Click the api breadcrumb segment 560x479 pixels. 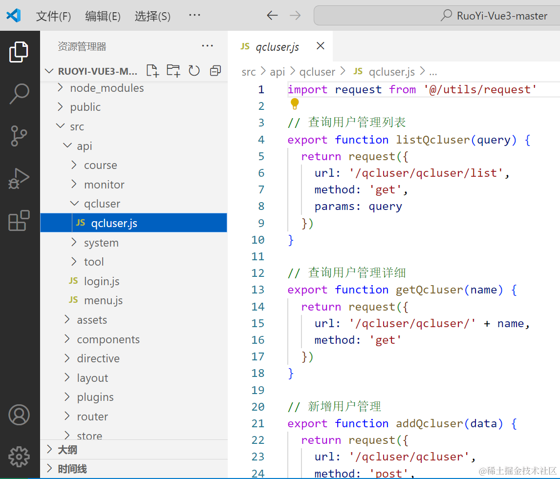(277, 72)
